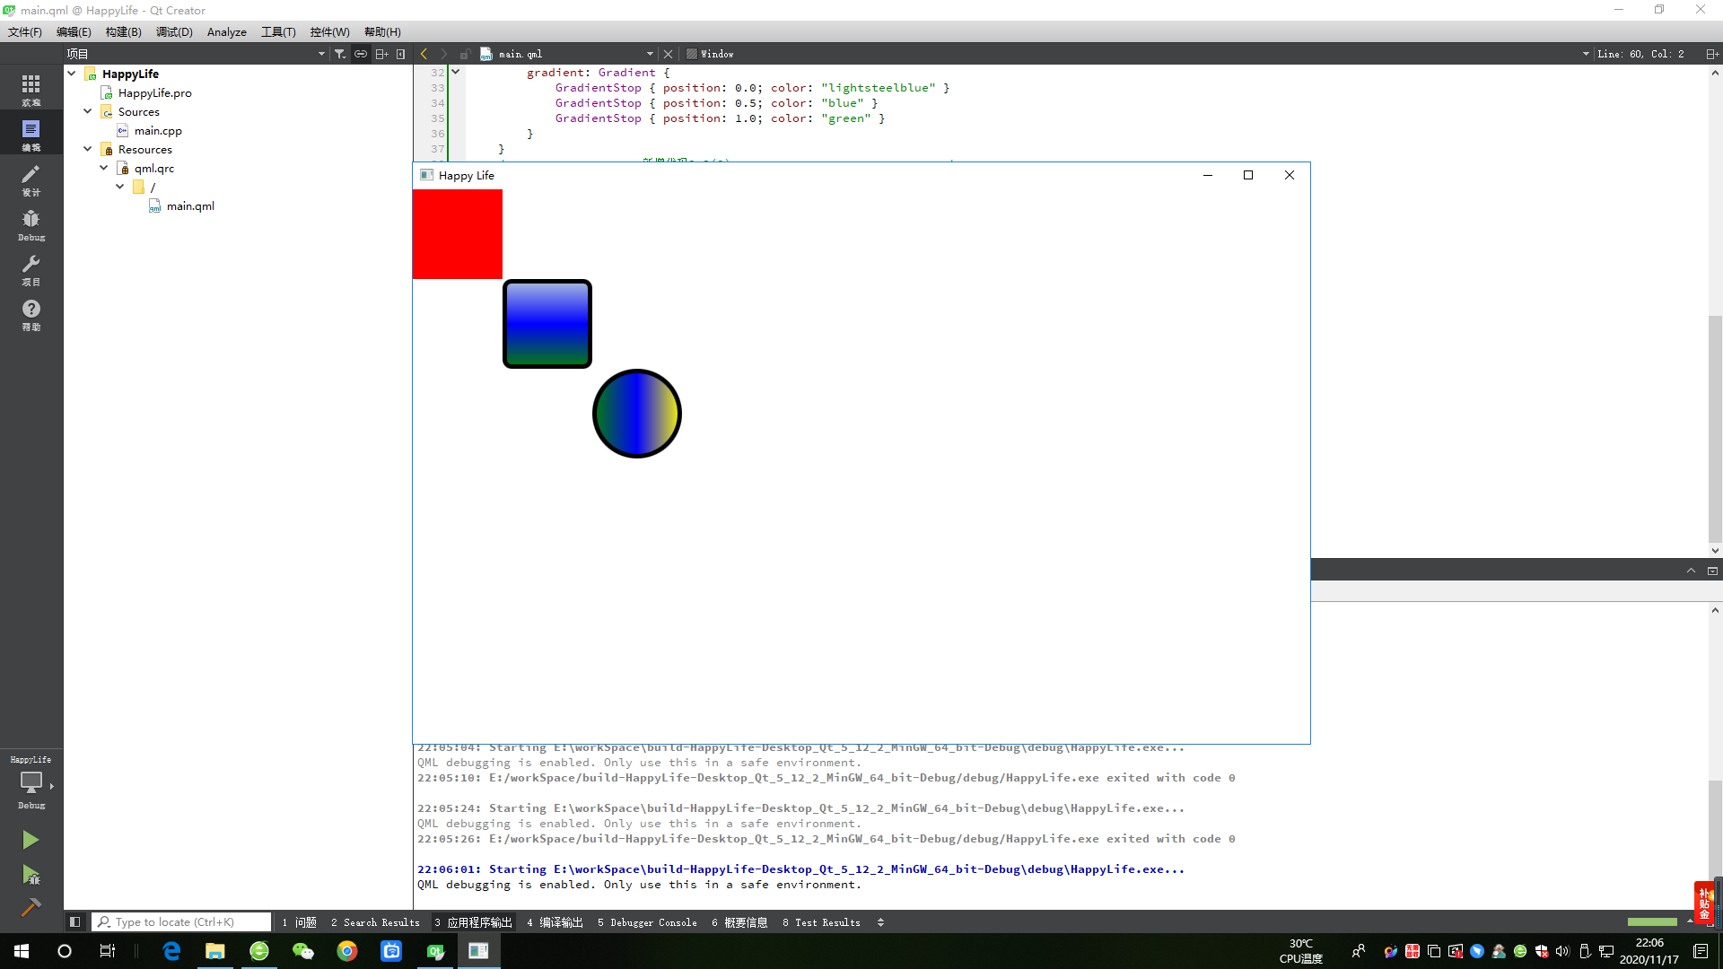The height and width of the screenshot is (969, 1723).
Task: Select main.cpp in project tree
Action: [x=158, y=131]
